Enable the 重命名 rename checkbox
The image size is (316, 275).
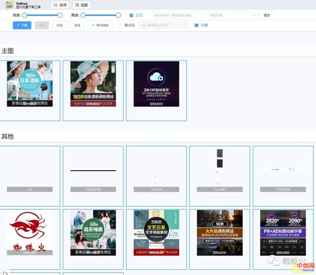120,25
